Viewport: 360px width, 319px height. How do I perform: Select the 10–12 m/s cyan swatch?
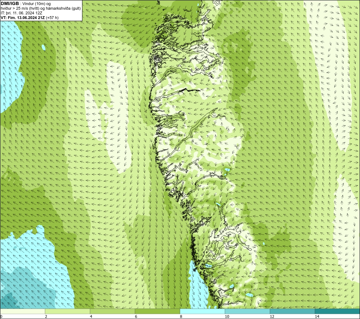pos(248,311)
